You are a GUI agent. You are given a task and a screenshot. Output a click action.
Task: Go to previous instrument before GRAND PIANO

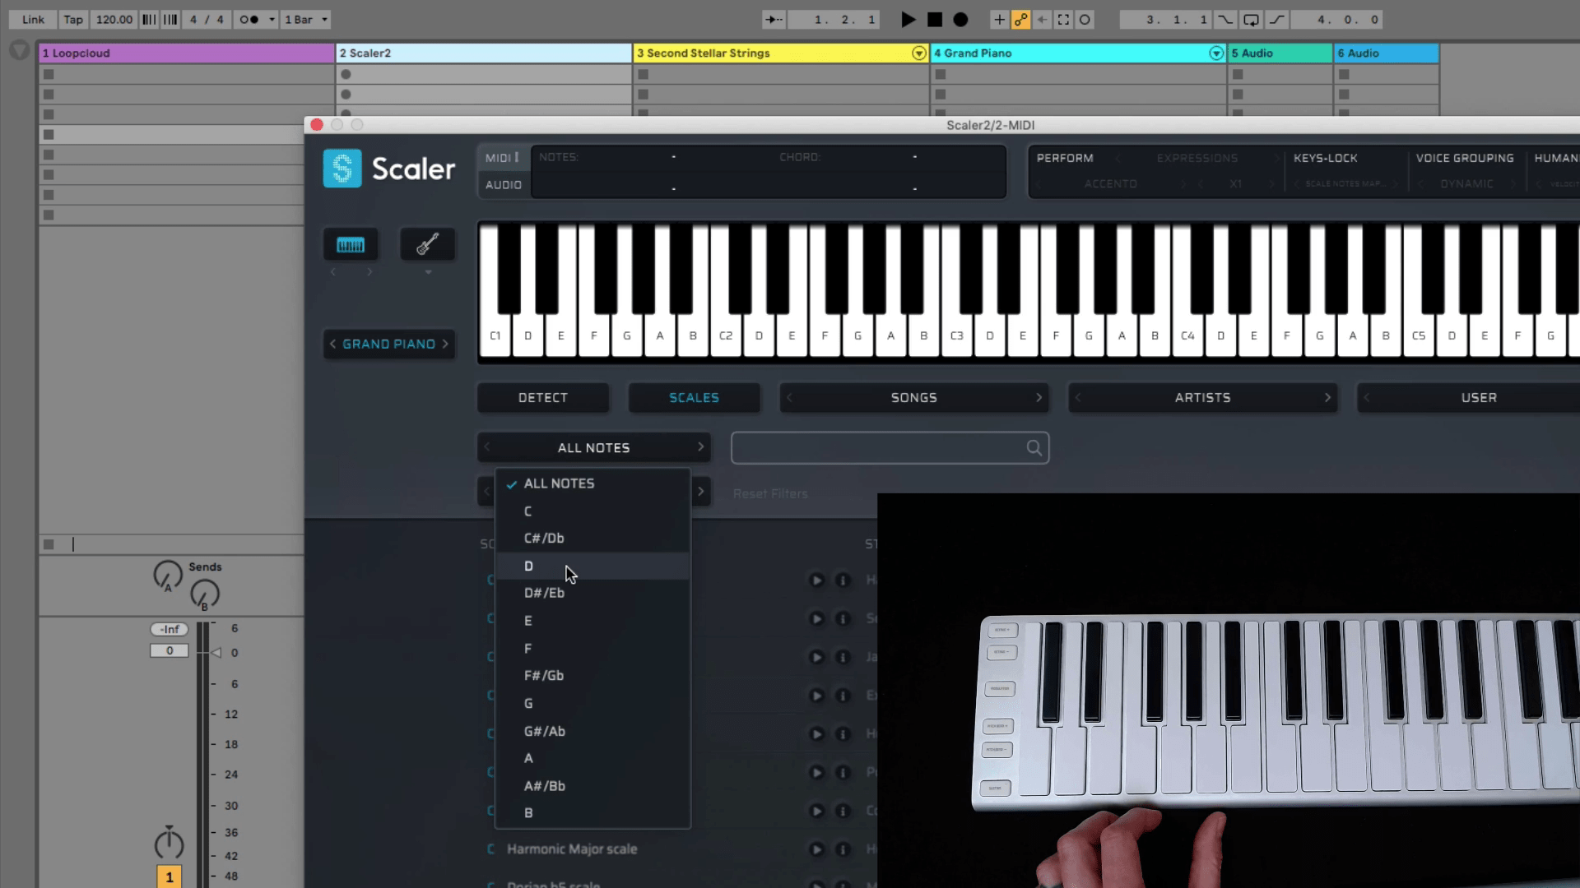pyautogui.click(x=332, y=344)
